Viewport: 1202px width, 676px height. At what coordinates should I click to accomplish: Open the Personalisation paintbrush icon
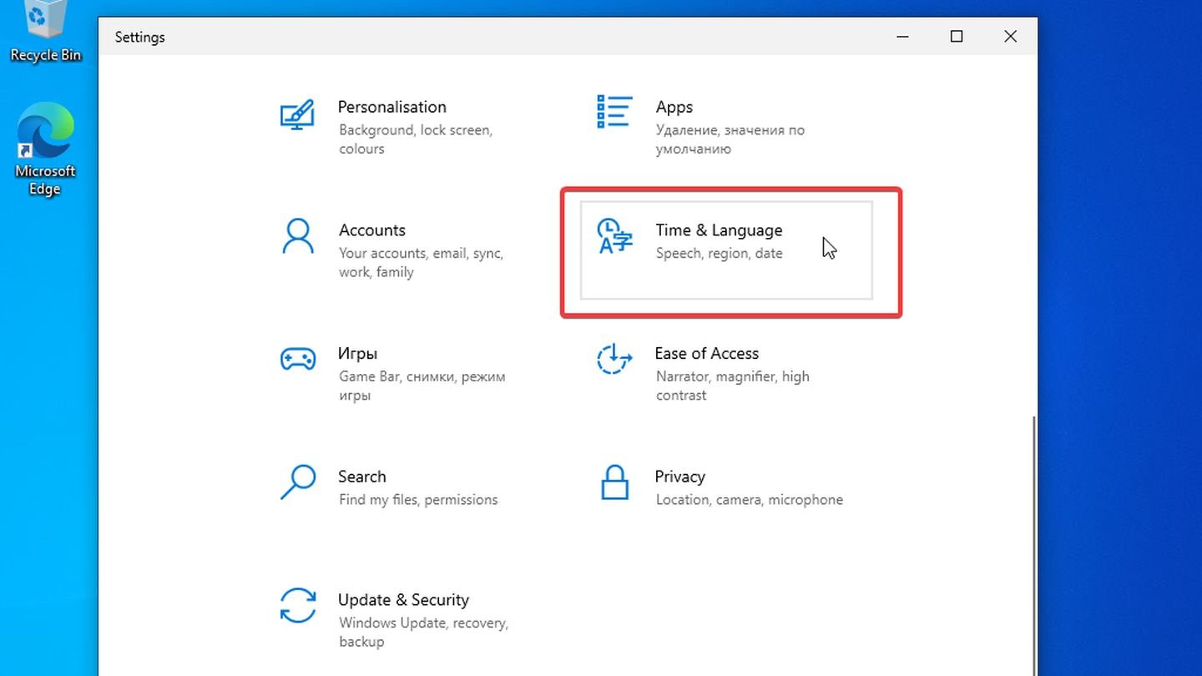297,114
